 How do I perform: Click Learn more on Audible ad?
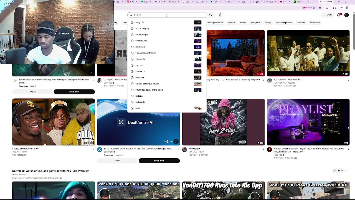tap(74, 92)
